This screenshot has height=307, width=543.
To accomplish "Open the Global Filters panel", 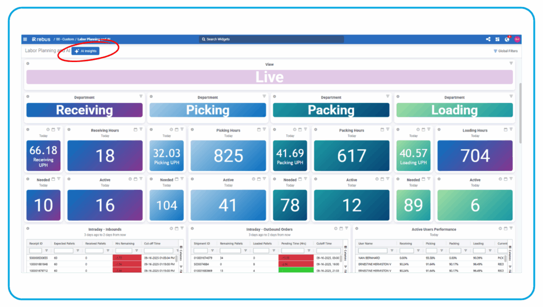I will [505, 51].
